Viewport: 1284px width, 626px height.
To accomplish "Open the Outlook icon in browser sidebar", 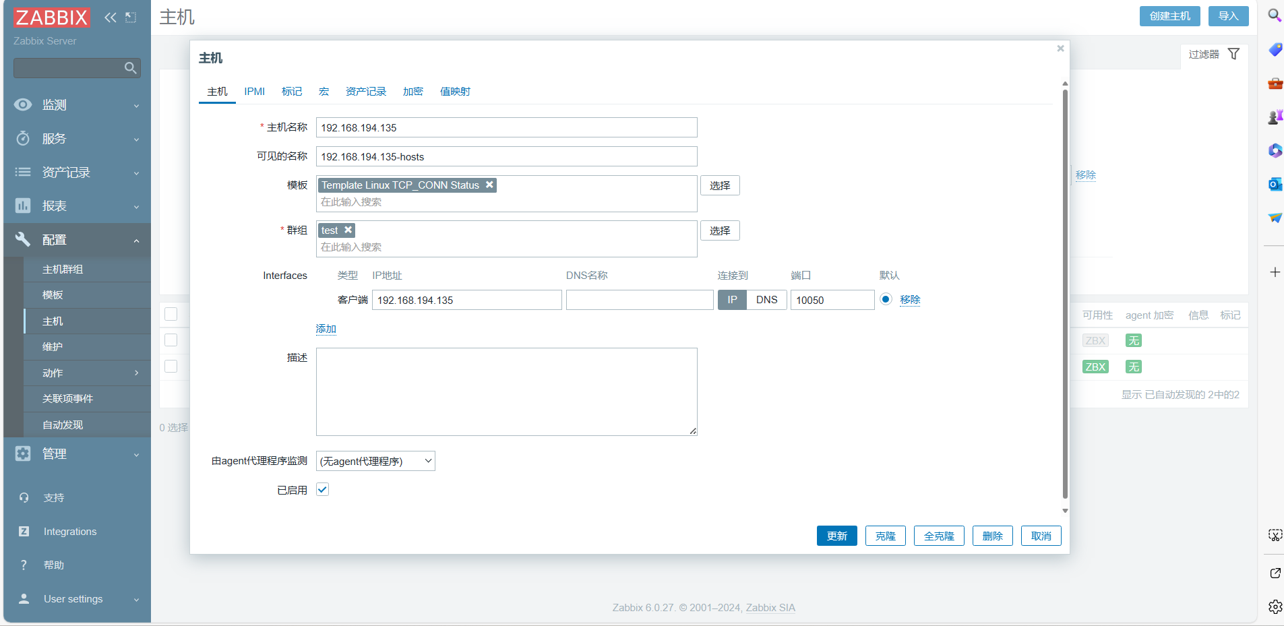I will tap(1275, 184).
